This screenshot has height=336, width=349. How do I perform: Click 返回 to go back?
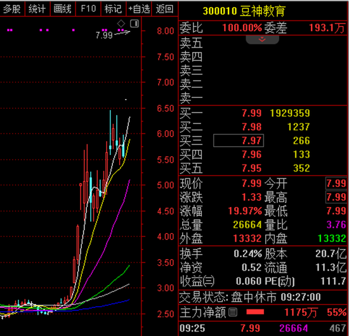pyautogui.click(x=164, y=9)
